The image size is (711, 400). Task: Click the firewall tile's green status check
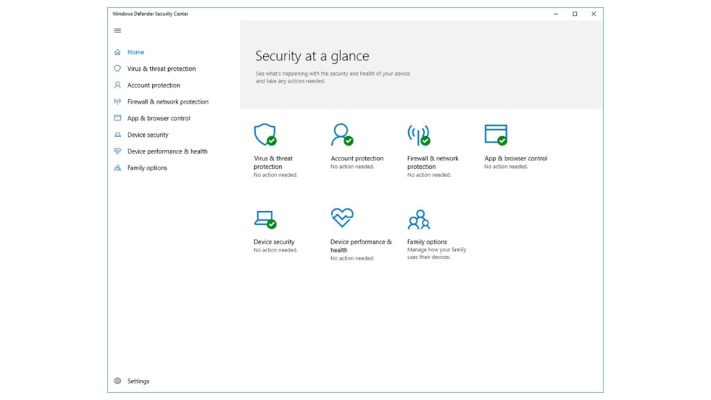426,141
